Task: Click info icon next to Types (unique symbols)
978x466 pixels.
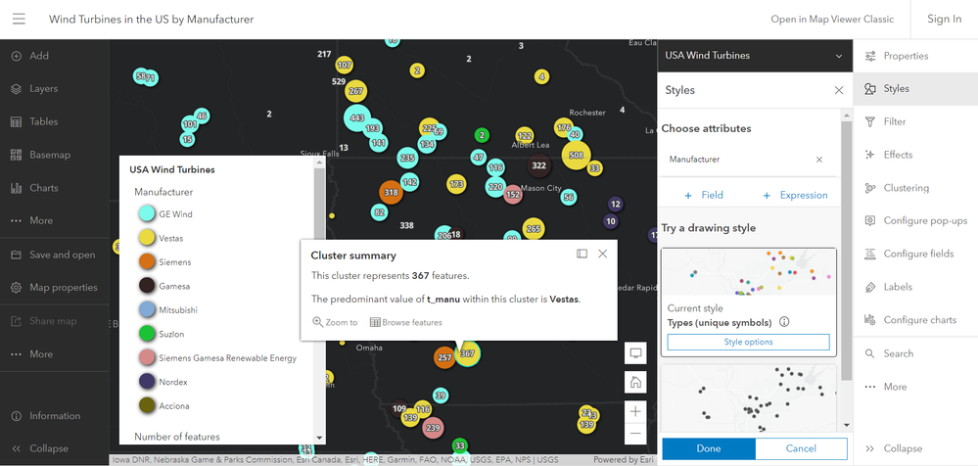Action: tap(784, 322)
